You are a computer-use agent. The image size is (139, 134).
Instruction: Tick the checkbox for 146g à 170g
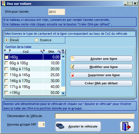click(x=6, y=81)
